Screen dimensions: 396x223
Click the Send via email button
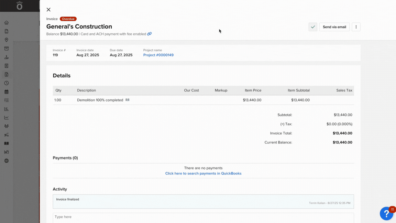tap(334, 26)
